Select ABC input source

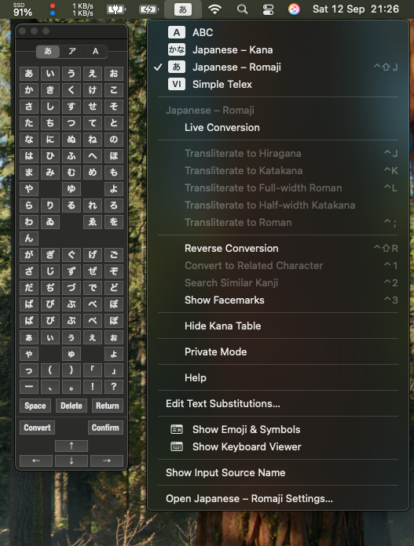tap(203, 32)
